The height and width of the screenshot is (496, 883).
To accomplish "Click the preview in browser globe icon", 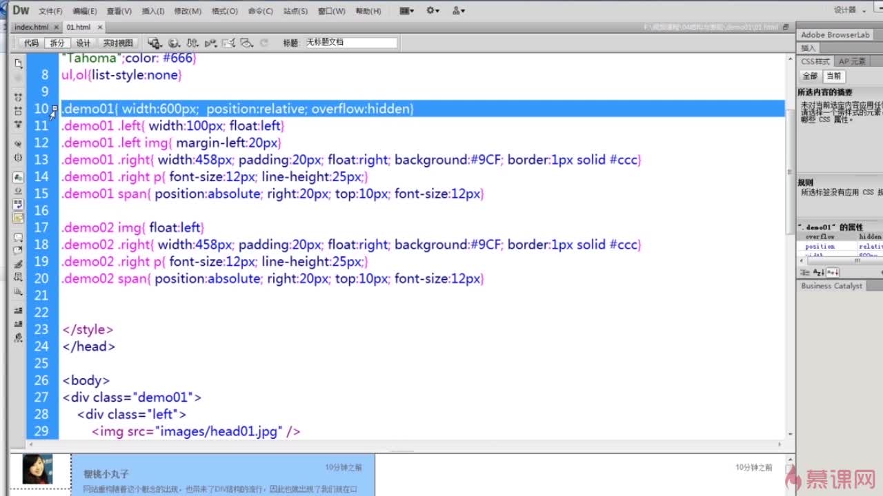I will [174, 43].
